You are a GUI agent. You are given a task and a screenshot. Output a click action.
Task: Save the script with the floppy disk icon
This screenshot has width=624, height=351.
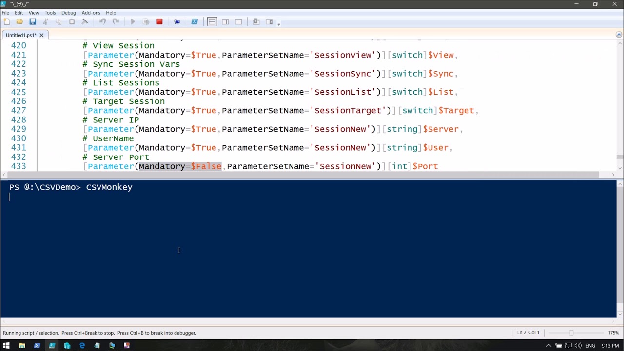point(33,21)
